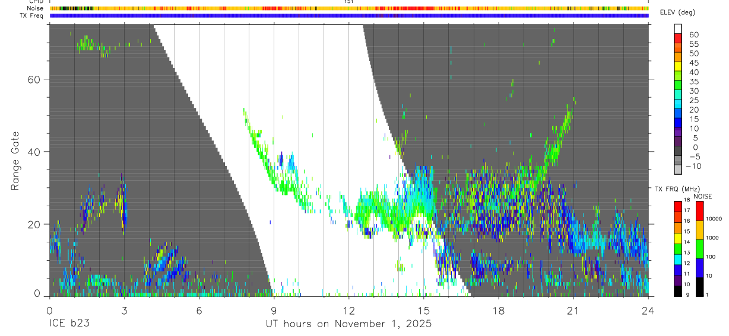The height and width of the screenshot is (336, 729).
Task: Pick the yellow swatch in TX FRQ colorbar
Action: tap(678, 238)
